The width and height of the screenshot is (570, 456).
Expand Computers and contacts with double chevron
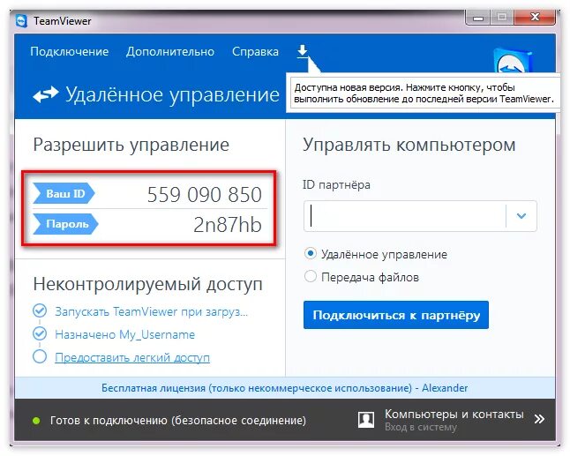point(539,419)
